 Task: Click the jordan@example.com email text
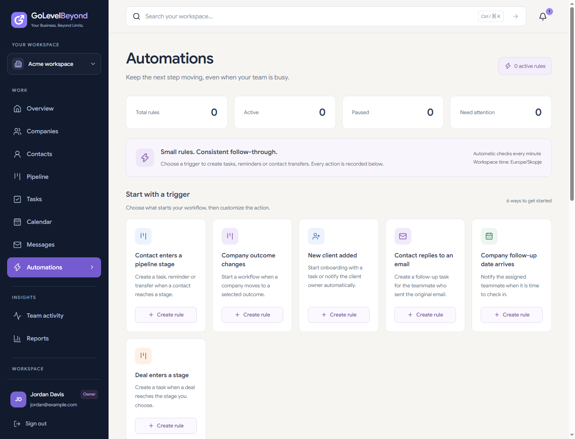tap(54, 405)
